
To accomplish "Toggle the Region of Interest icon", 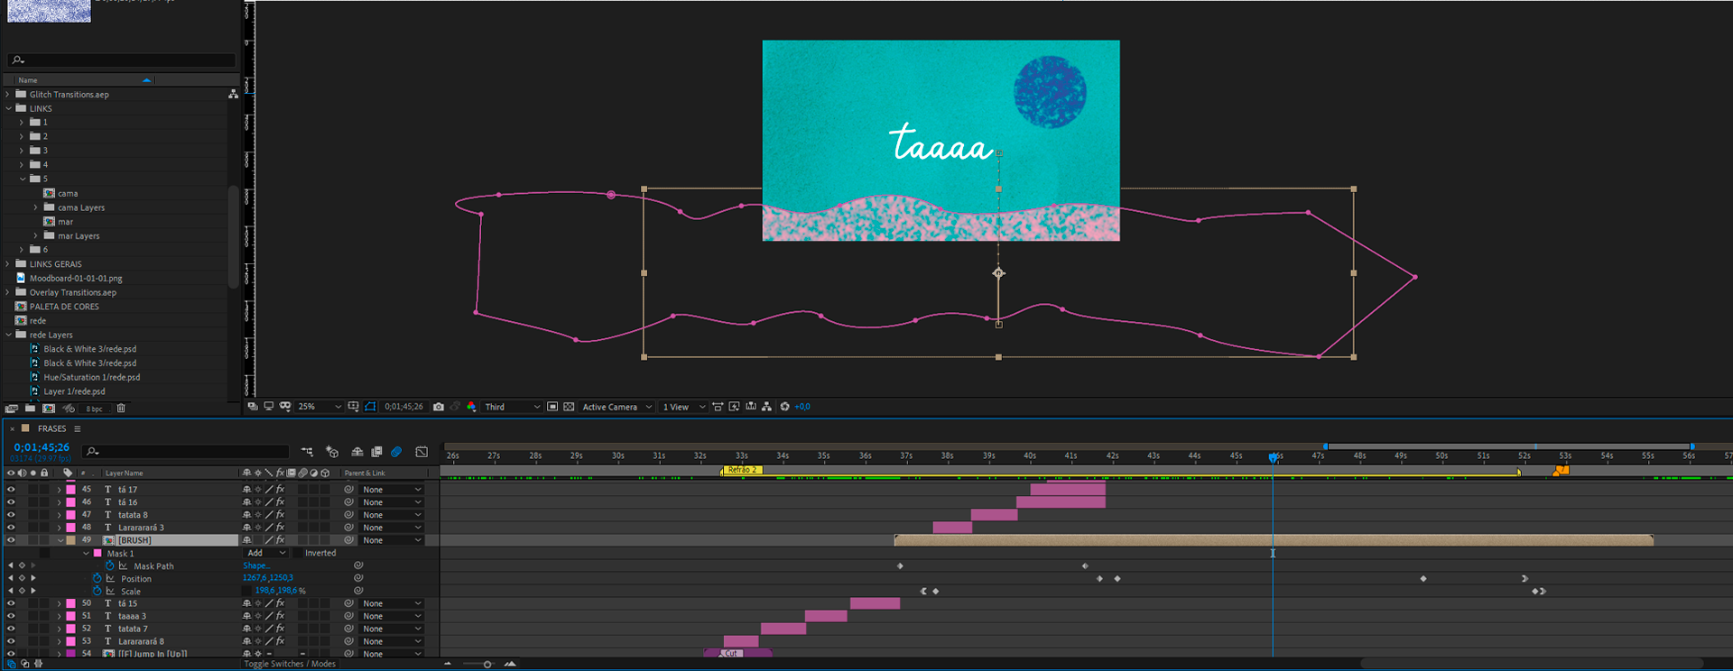I will click(x=552, y=407).
